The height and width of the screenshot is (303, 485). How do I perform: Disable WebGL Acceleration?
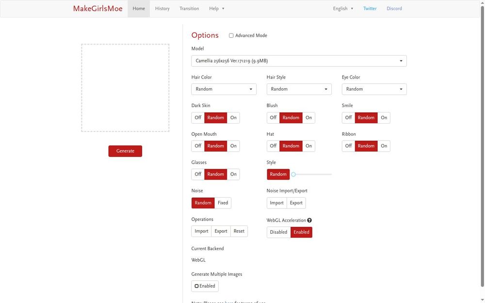coord(278,232)
